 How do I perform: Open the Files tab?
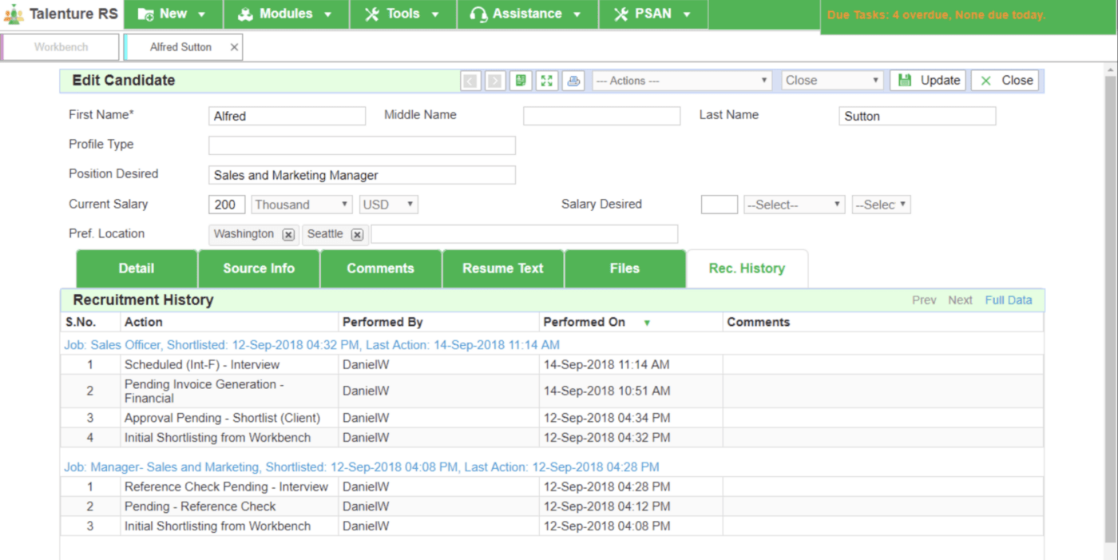[624, 268]
